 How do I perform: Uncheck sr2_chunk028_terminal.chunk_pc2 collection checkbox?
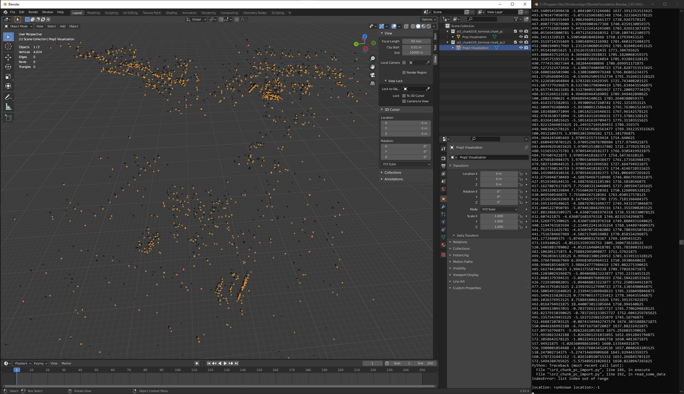[x=515, y=42]
